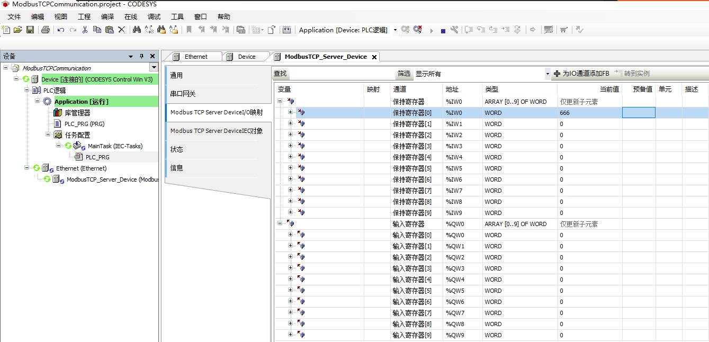Select 库管理器 in device tree
This screenshot has height=342, width=709.
coord(77,113)
